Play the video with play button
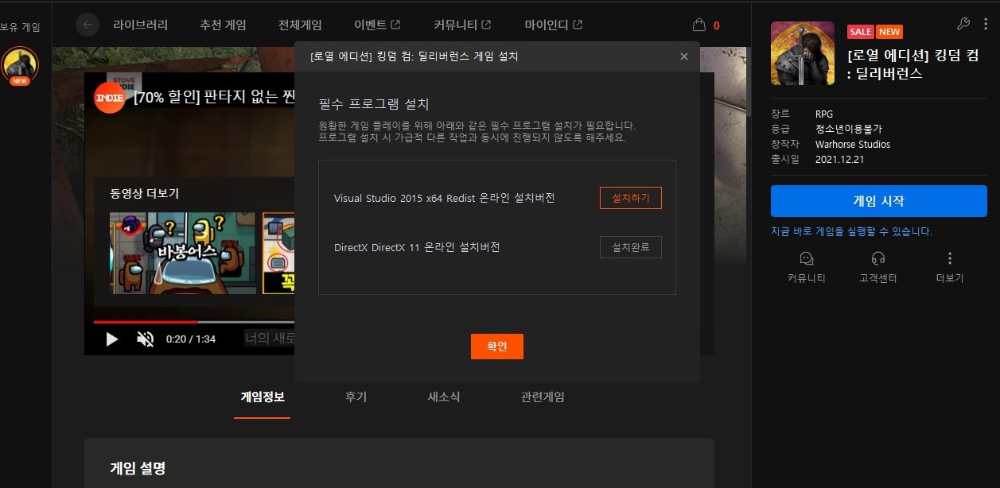The width and height of the screenshot is (1000, 488). pyautogui.click(x=112, y=339)
